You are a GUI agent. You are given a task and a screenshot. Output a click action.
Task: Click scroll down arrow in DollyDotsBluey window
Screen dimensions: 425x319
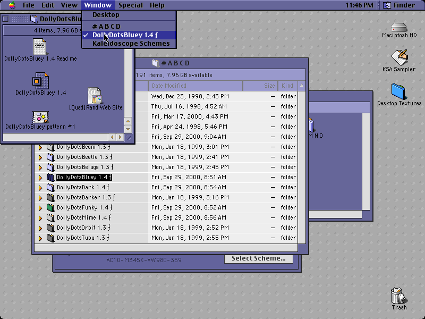click(128, 129)
